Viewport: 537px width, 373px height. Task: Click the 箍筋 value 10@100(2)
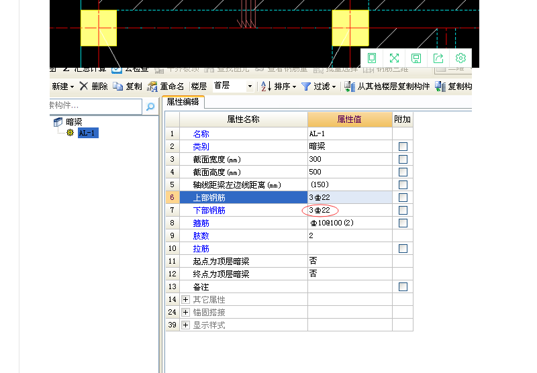click(x=332, y=223)
